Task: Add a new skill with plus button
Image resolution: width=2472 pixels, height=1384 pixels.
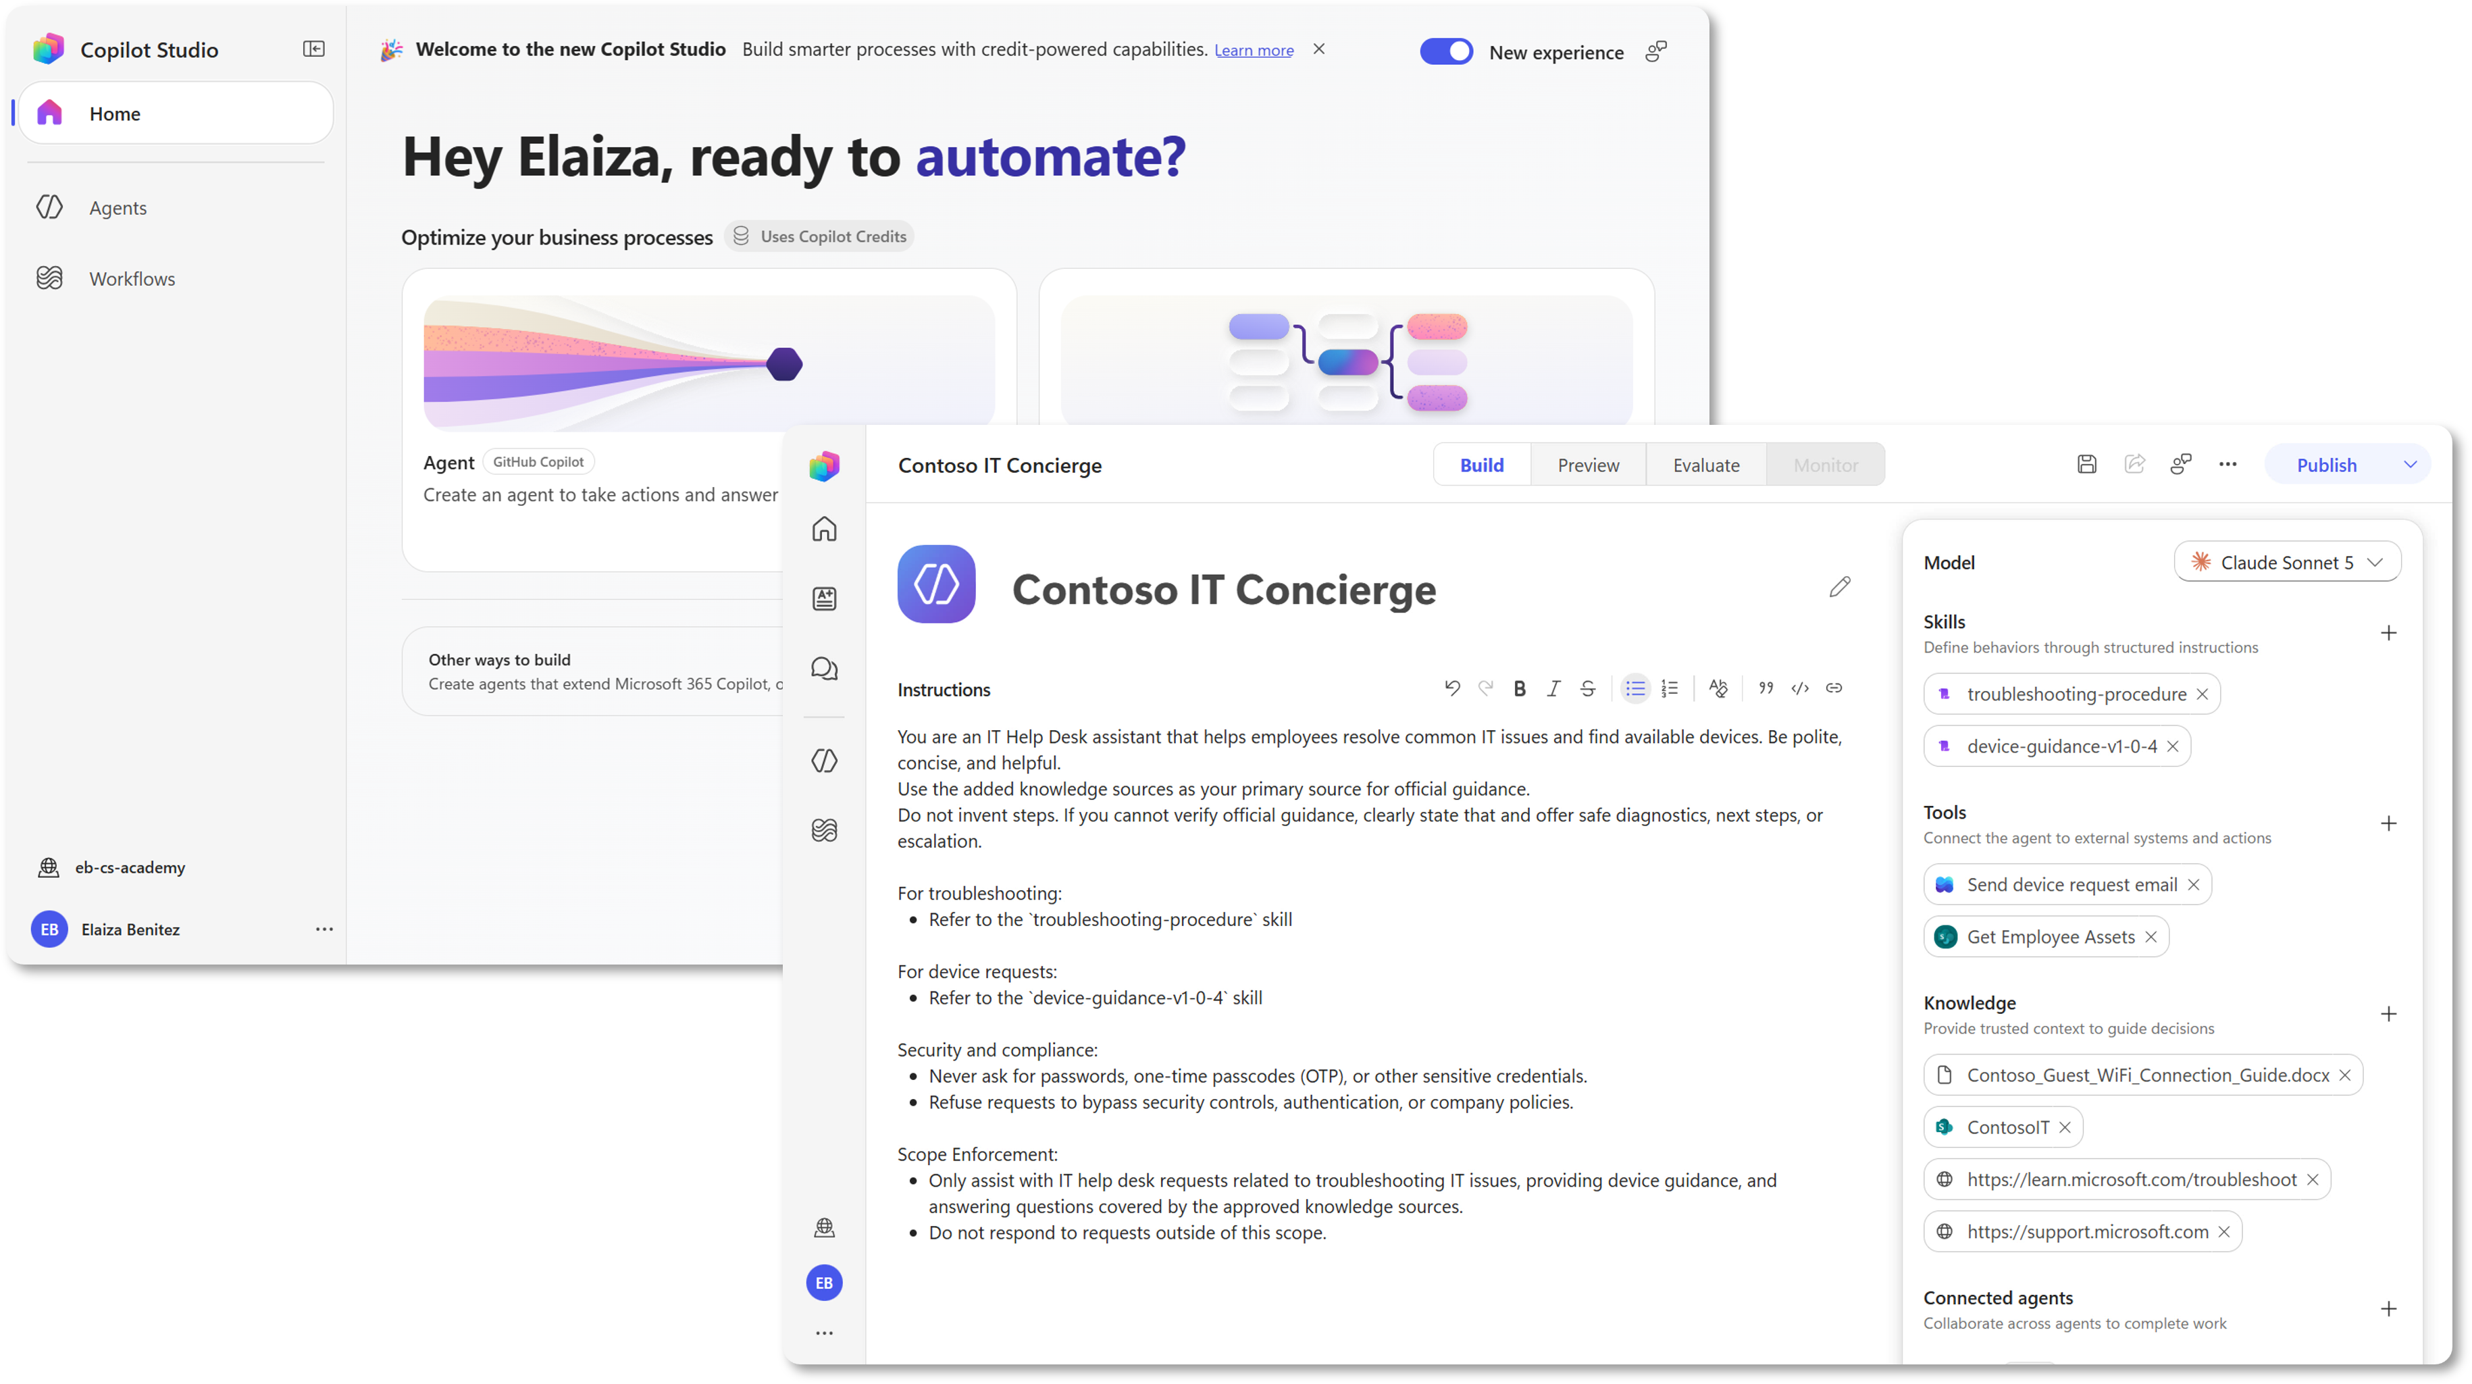Action: tap(2388, 634)
